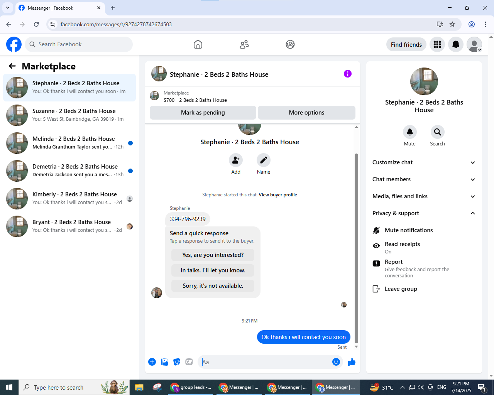Open the Facebook menu grid icon
494x395 pixels.
pos(437,45)
